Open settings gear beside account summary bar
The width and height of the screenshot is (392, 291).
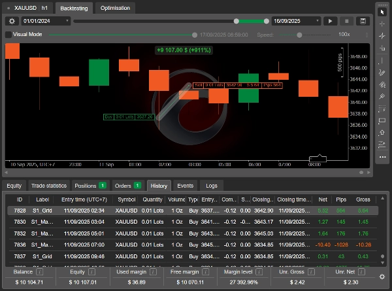tap(382, 277)
